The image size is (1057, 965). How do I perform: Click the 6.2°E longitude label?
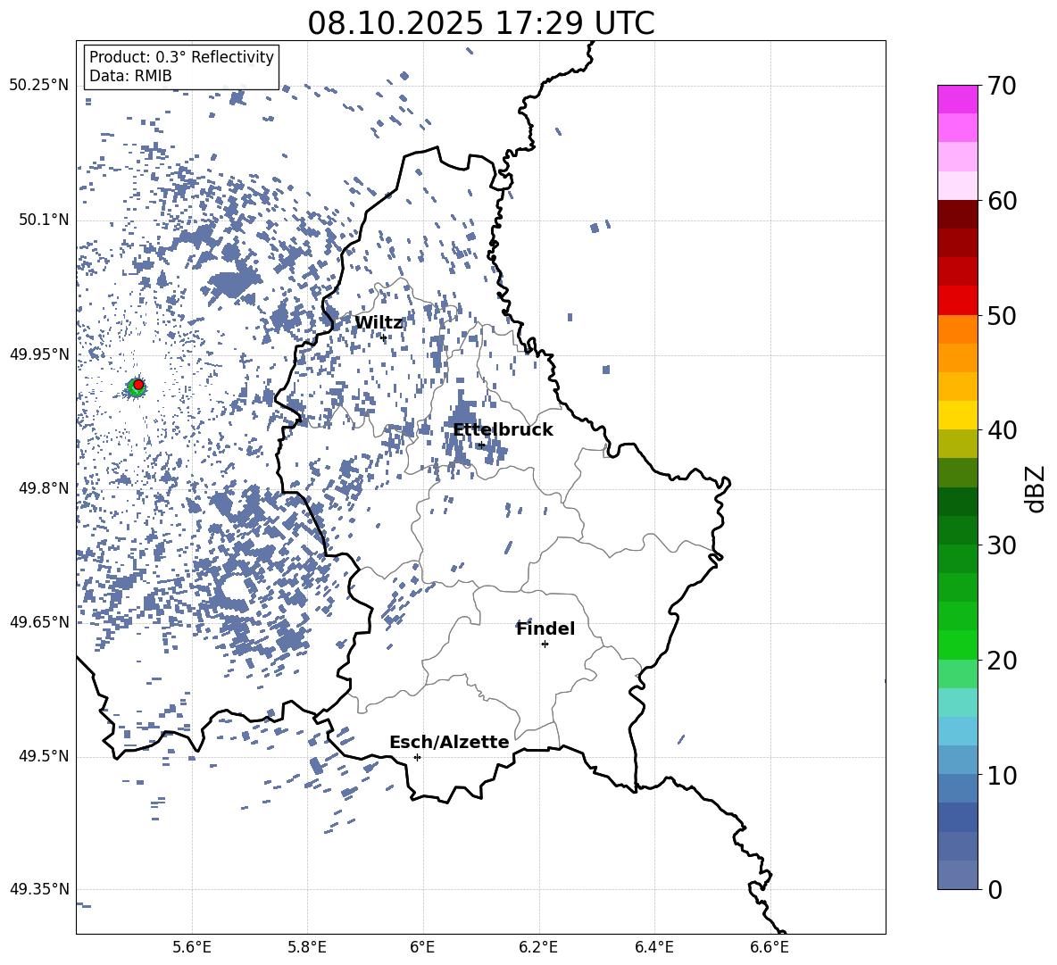tap(538, 947)
